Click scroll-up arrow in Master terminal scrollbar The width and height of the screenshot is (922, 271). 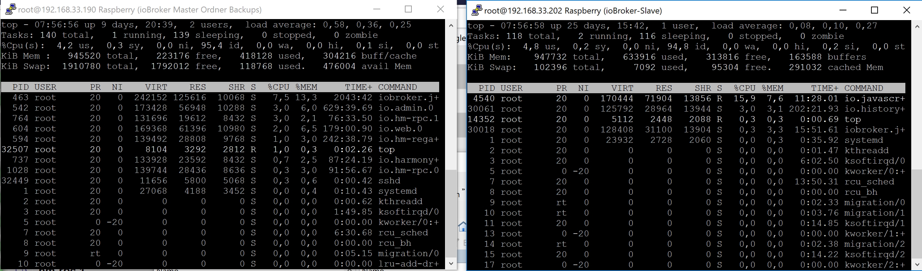451,25
